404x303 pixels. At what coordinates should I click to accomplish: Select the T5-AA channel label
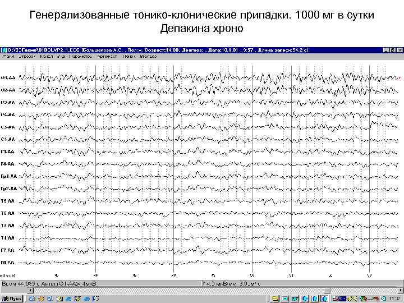tap(7, 201)
